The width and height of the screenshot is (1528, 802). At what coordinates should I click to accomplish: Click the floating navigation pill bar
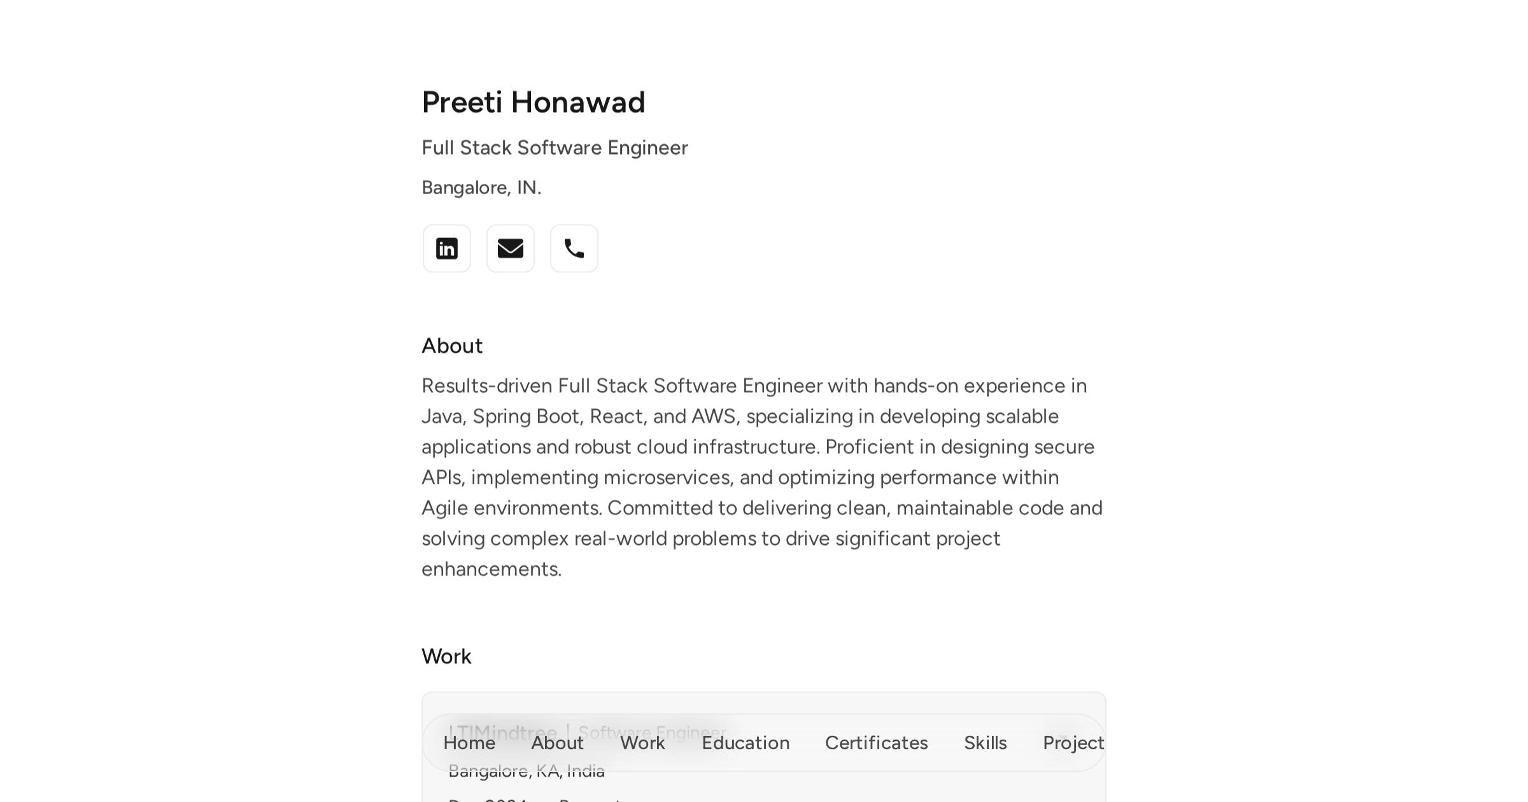(764, 743)
